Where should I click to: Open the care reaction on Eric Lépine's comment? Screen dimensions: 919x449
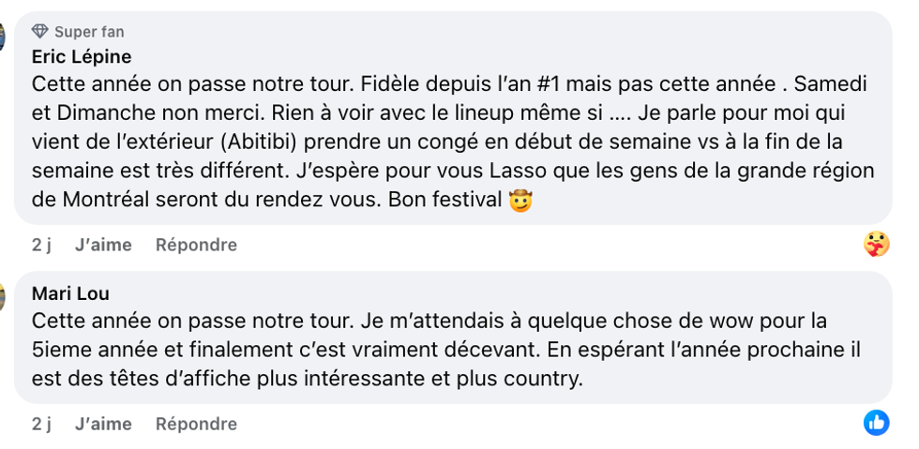pos(877,245)
